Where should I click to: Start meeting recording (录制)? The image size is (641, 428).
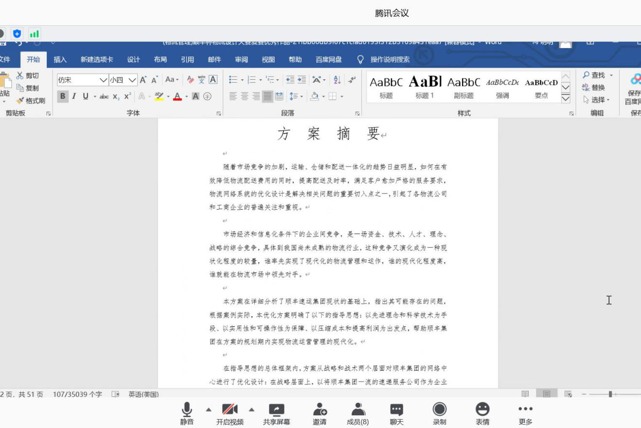439,413
